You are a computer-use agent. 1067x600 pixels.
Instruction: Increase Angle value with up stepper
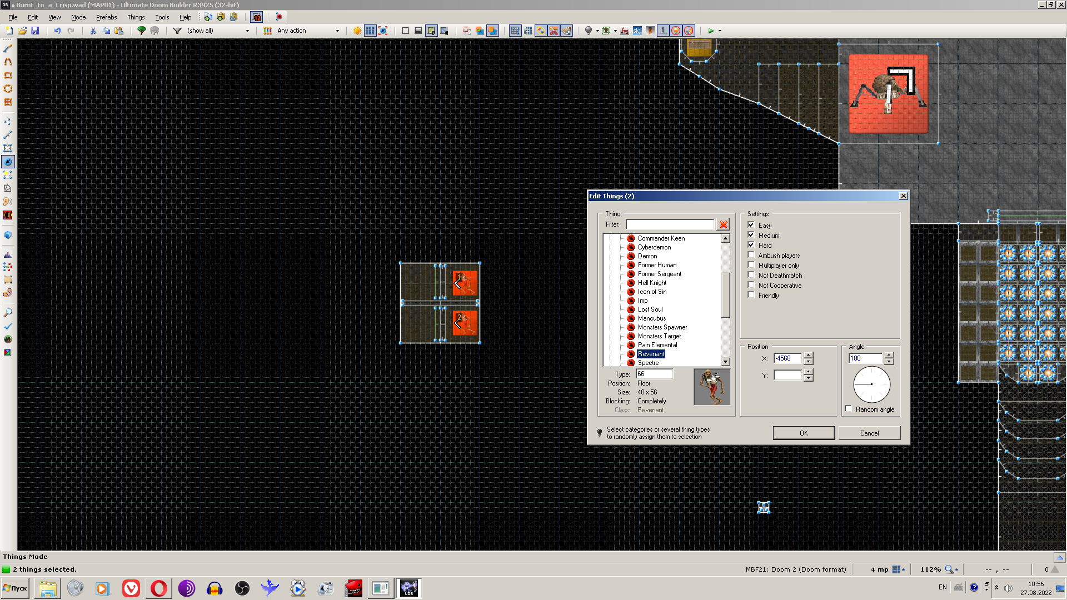click(x=889, y=356)
